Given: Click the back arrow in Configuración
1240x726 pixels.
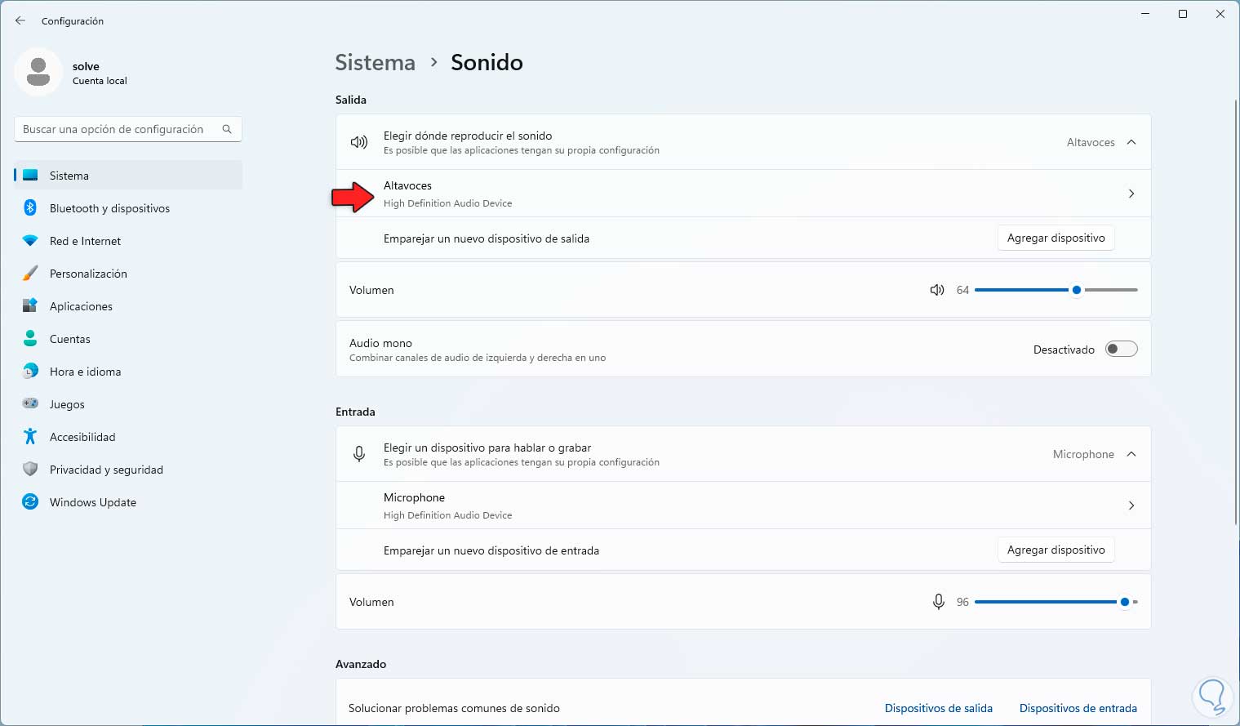Looking at the screenshot, I should coord(20,20).
